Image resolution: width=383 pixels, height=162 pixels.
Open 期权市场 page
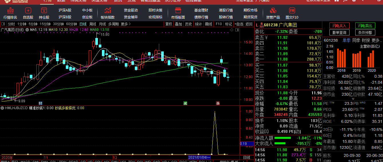[250, 10]
